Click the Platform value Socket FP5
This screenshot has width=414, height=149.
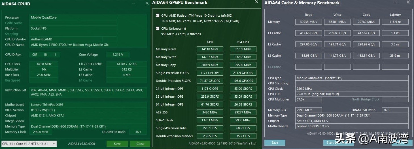[73, 28]
